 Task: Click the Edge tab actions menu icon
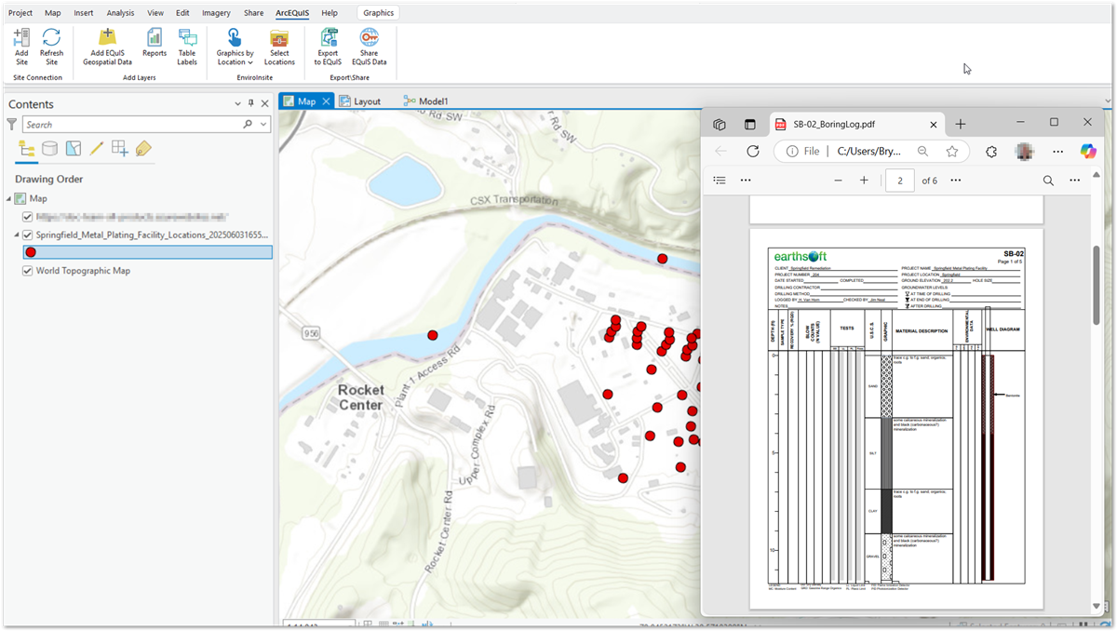[x=749, y=124]
